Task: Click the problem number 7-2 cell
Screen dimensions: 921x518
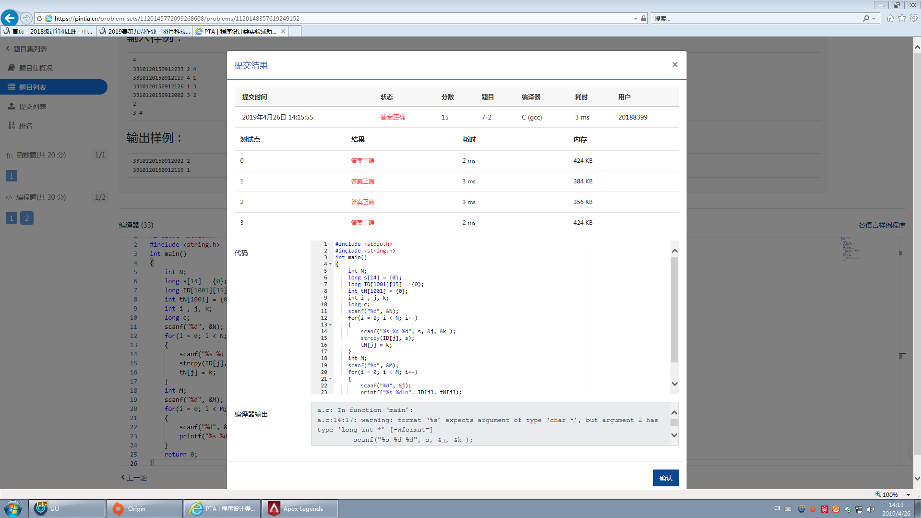Action: (x=487, y=117)
